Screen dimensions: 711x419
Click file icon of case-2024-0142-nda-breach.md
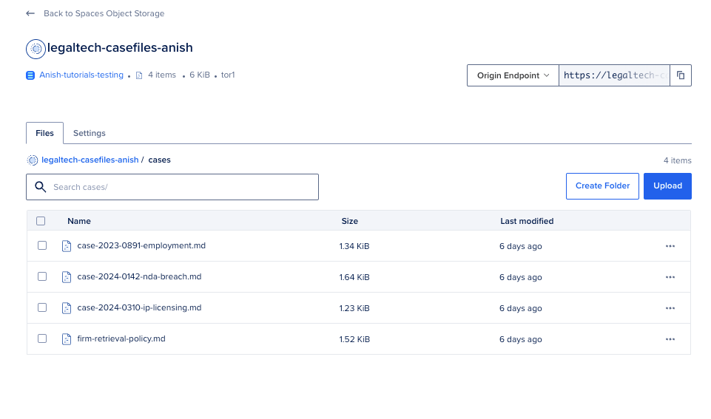click(x=66, y=277)
